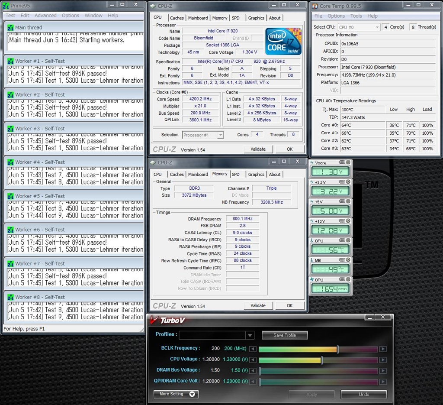The image size is (443, 405).
Task: Click the Worker #4 window icon
Action: 10,162
